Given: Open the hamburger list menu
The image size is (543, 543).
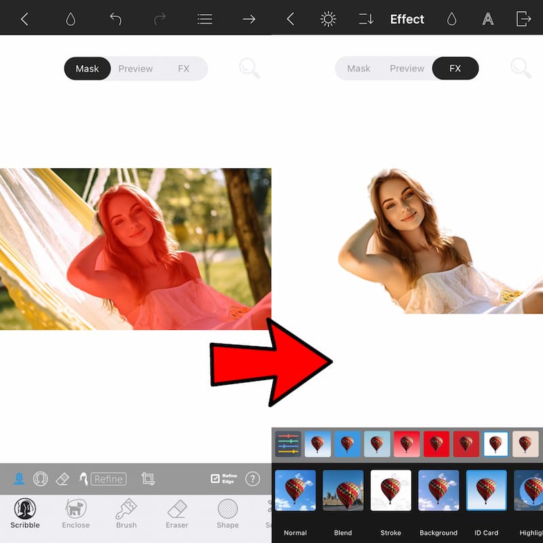Looking at the screenshot, I should 204,19.
